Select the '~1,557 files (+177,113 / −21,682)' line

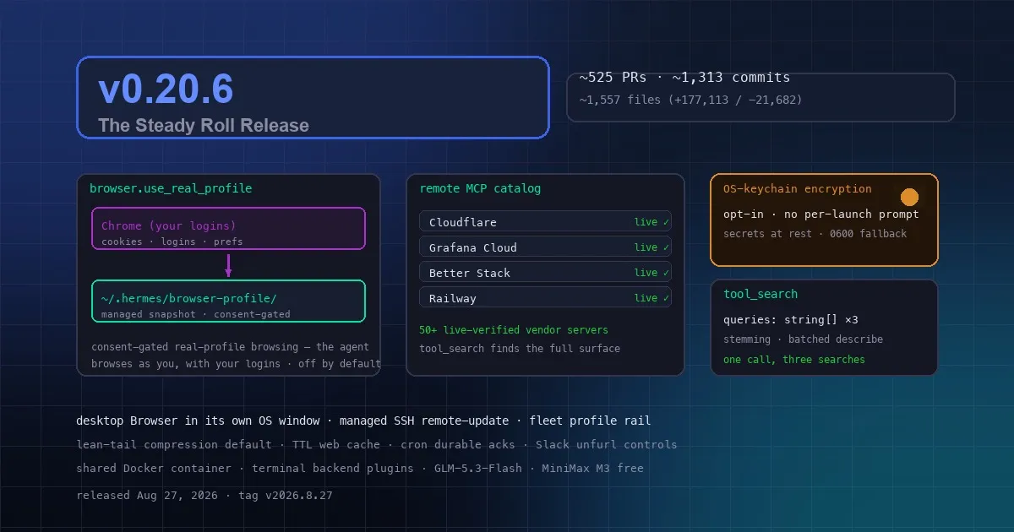(x=690, y=100)
